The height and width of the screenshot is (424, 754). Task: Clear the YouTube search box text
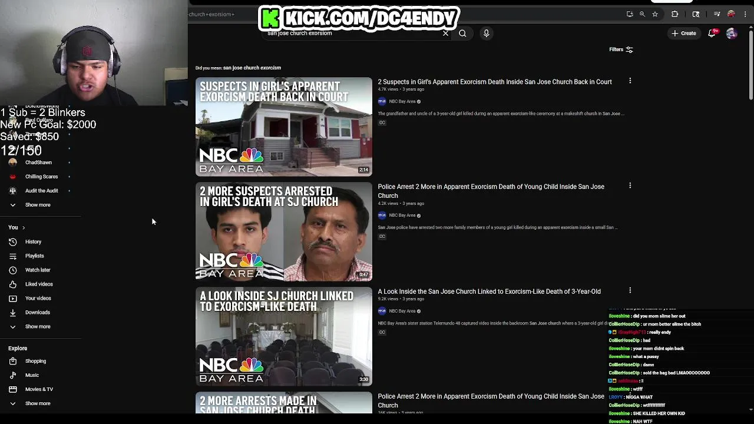click(445, 34)
